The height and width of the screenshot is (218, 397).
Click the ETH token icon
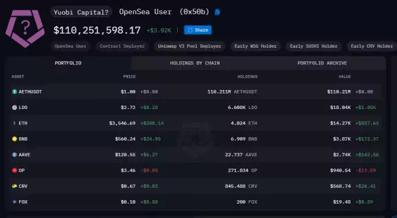14,123
